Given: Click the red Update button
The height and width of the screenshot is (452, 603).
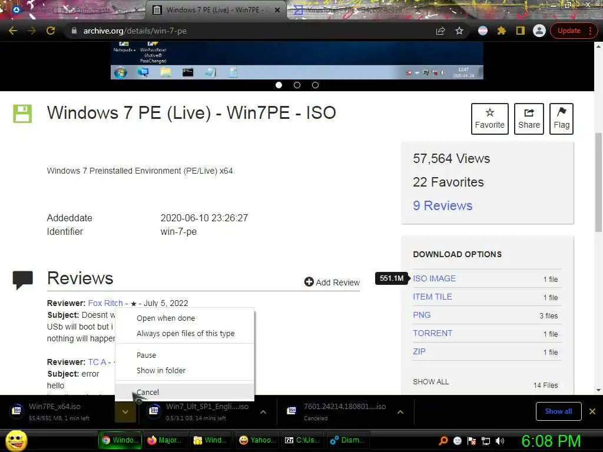Looking at the screenshot, I should pos(569,31).
